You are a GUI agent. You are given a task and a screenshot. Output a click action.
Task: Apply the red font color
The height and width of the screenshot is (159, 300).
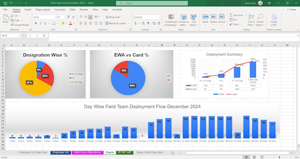coord(71,23)
